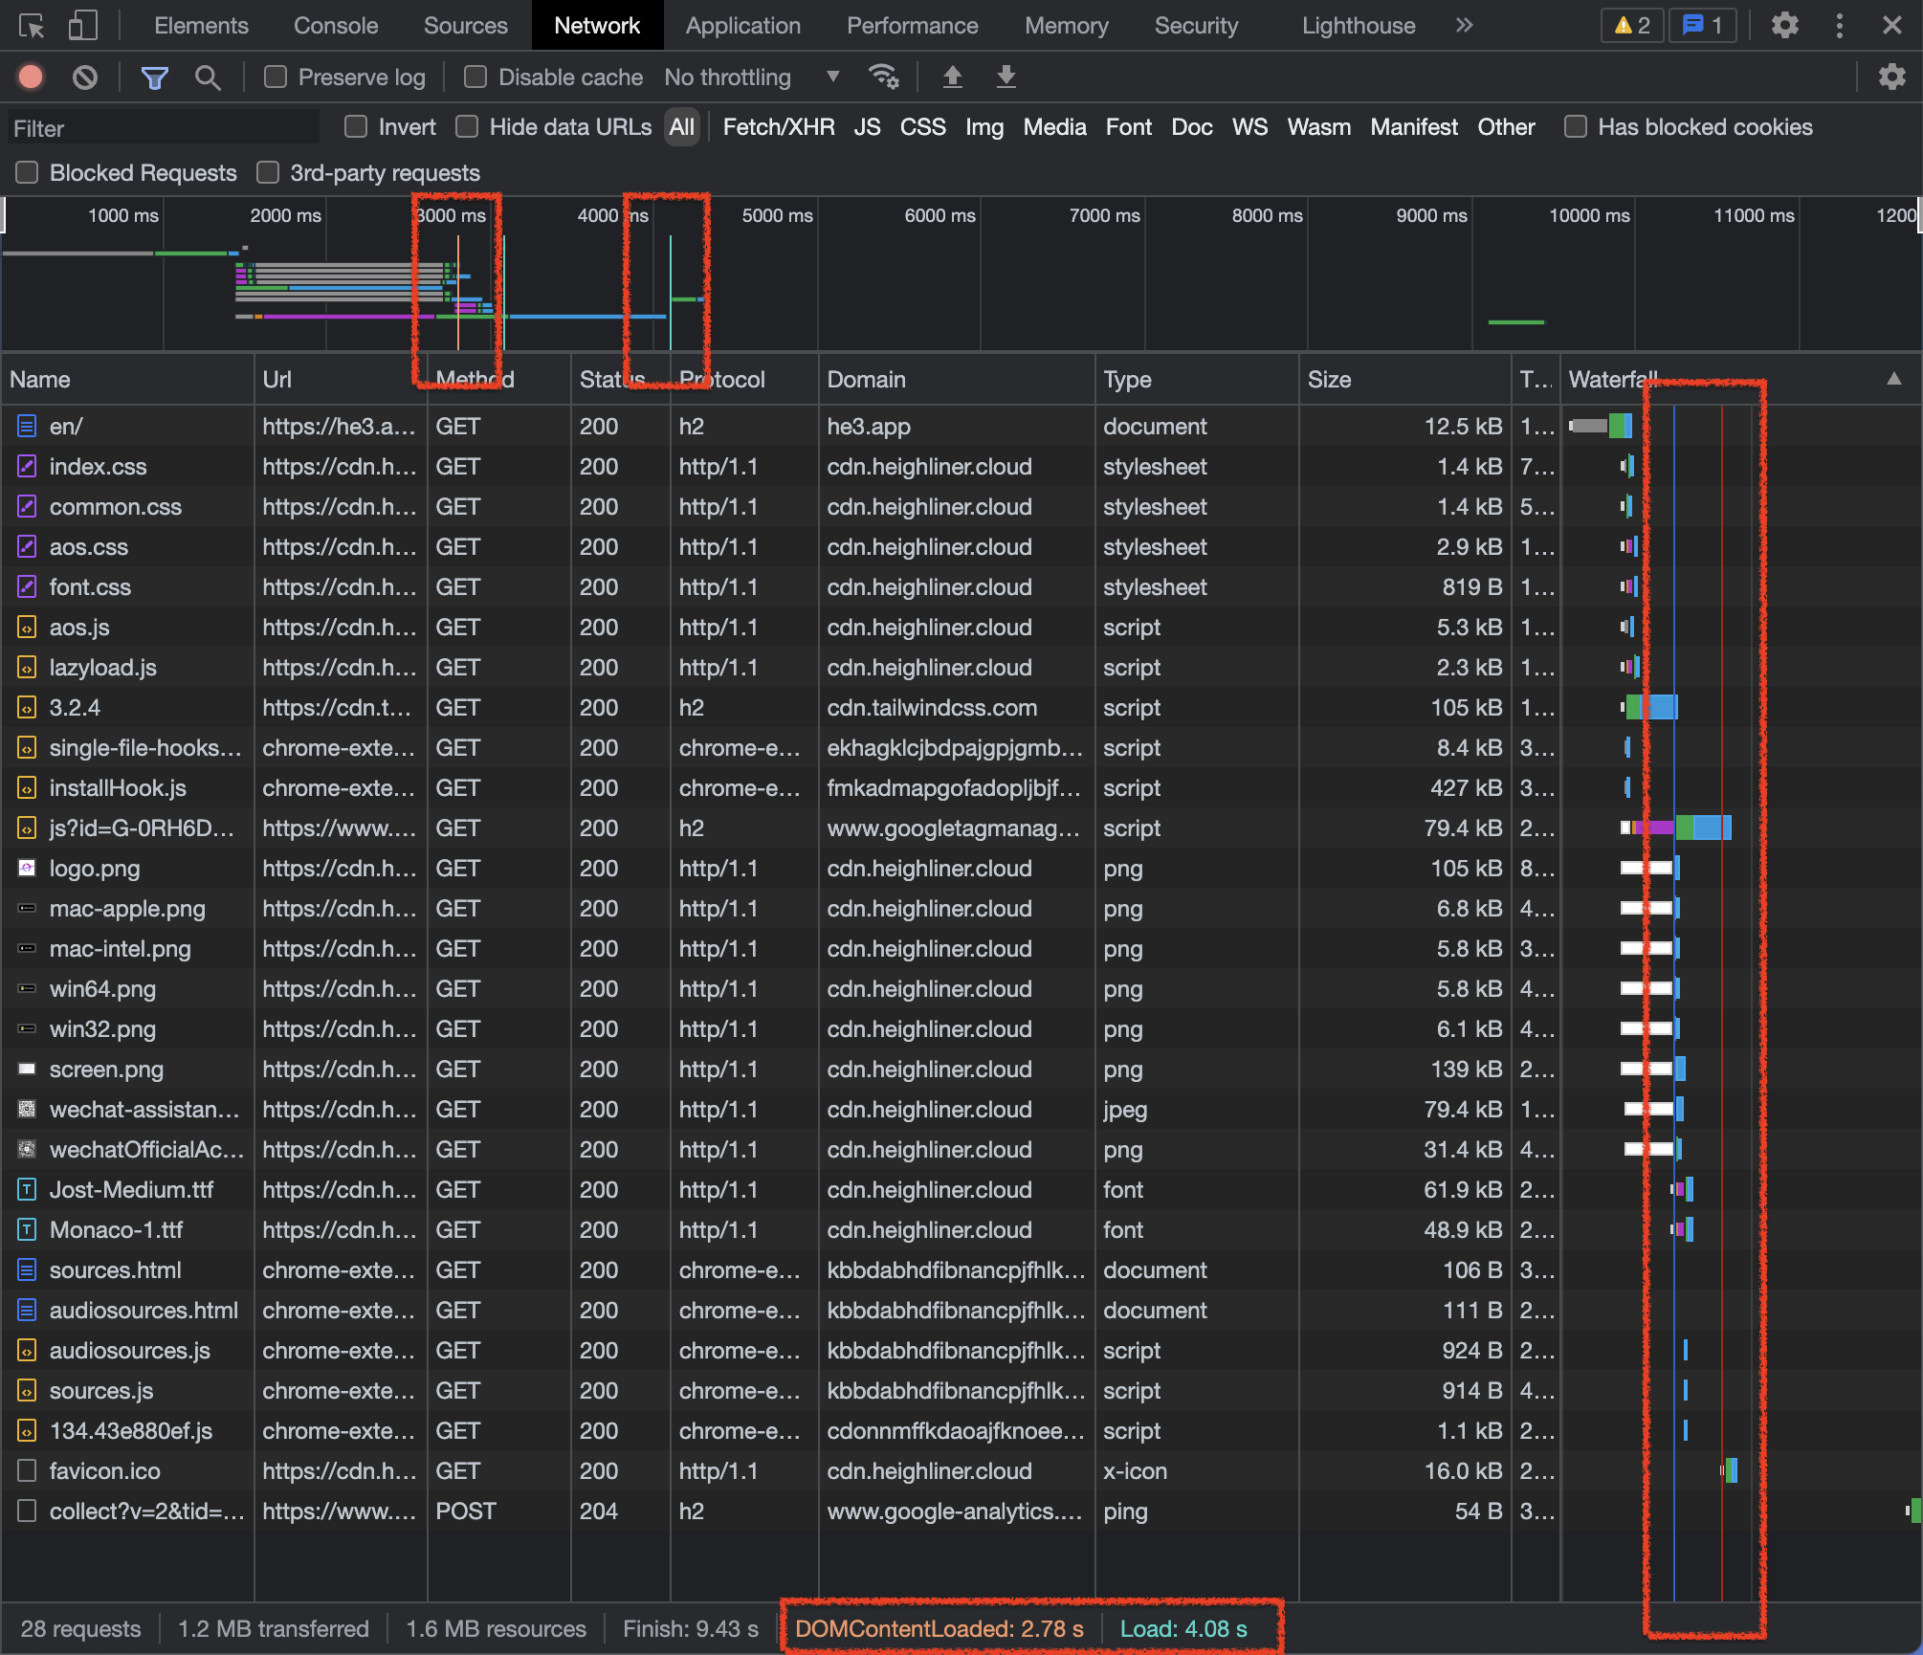This screenshot has height=1655, width=1923.
Task: Expand the more tabs chevron
Action: [1464, 26]
